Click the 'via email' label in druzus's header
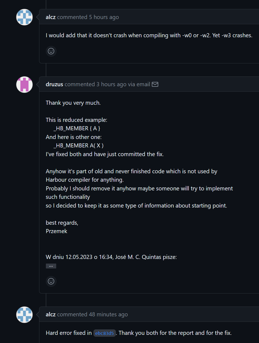This screenshot has width=259, height=343. pos(139,84)
